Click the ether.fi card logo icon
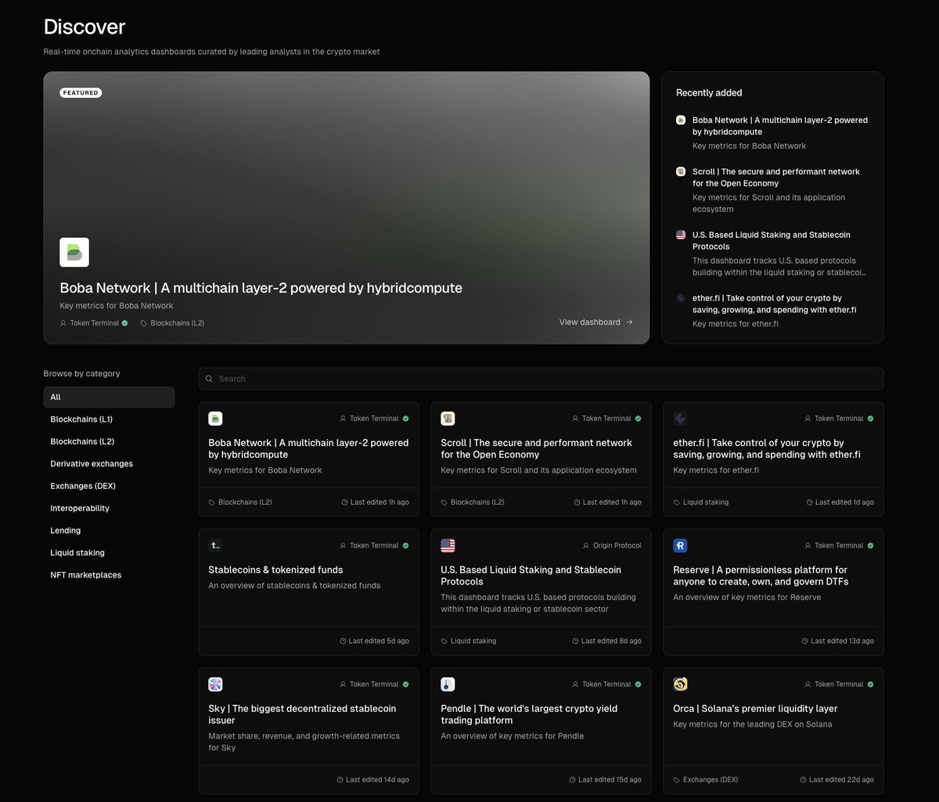Image resolution: width=939 pixels, height=802 pixels. [x=680, y=419]
